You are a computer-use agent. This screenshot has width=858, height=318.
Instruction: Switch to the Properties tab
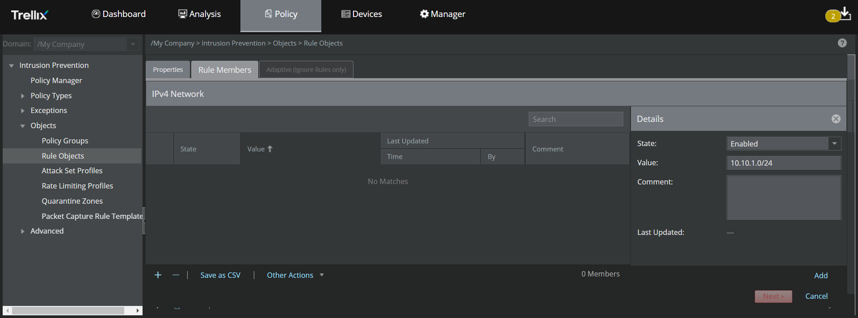tap(168, 70)
